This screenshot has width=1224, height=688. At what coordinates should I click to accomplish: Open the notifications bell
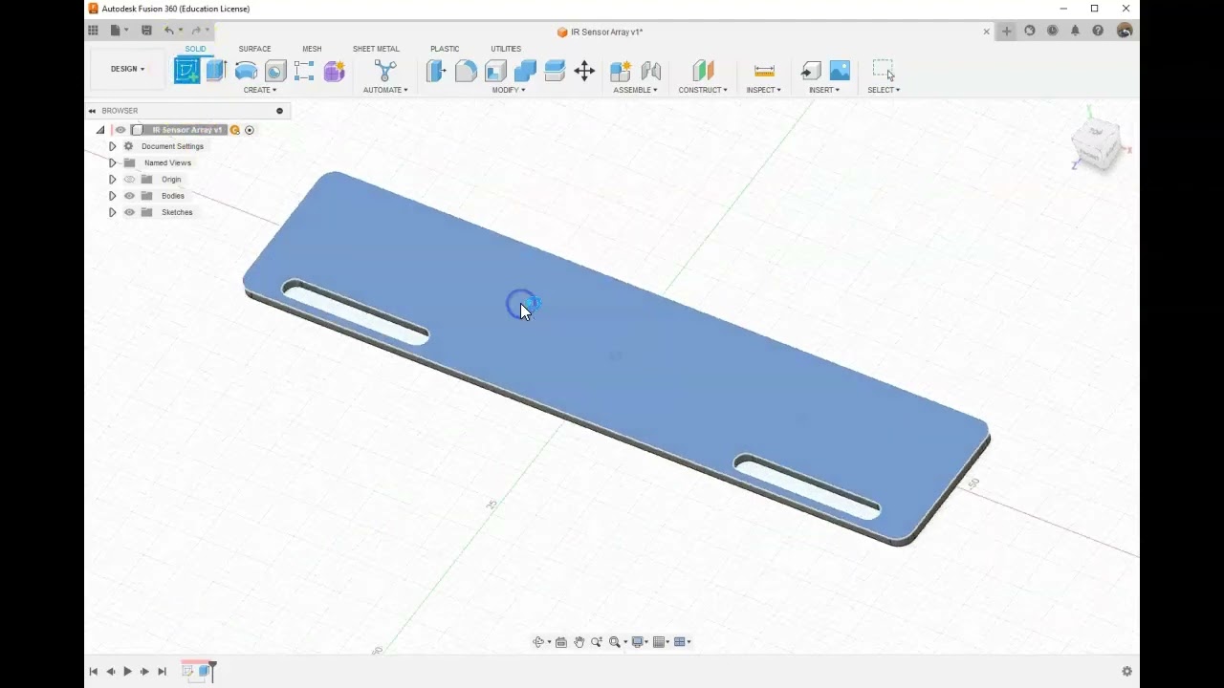1075,31
